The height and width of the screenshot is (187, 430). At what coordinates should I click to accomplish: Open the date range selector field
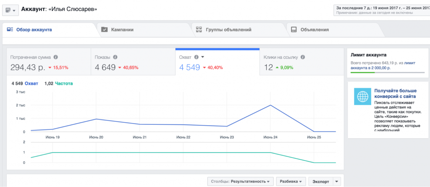coord(381,10)
